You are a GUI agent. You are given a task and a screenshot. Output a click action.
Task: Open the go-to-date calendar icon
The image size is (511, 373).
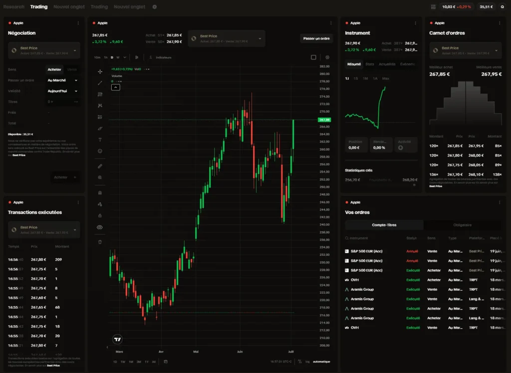[166, 362]
